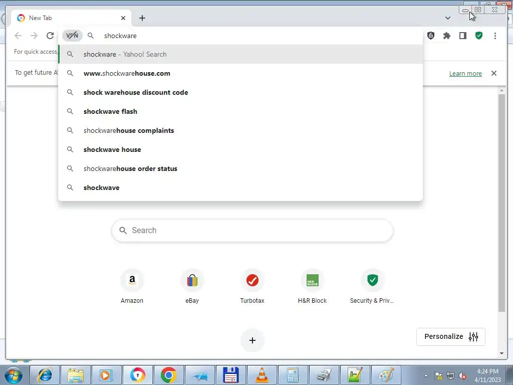Image resolution: width=513 pixels, height=385 pixels.
Task: Toggle the VPN button in address bar
Action: pyautogui.click(x=72, y=36)
